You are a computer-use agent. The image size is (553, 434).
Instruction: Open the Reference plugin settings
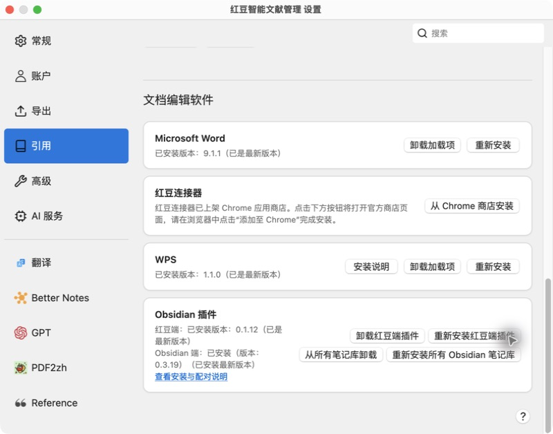tap(66, 403)
